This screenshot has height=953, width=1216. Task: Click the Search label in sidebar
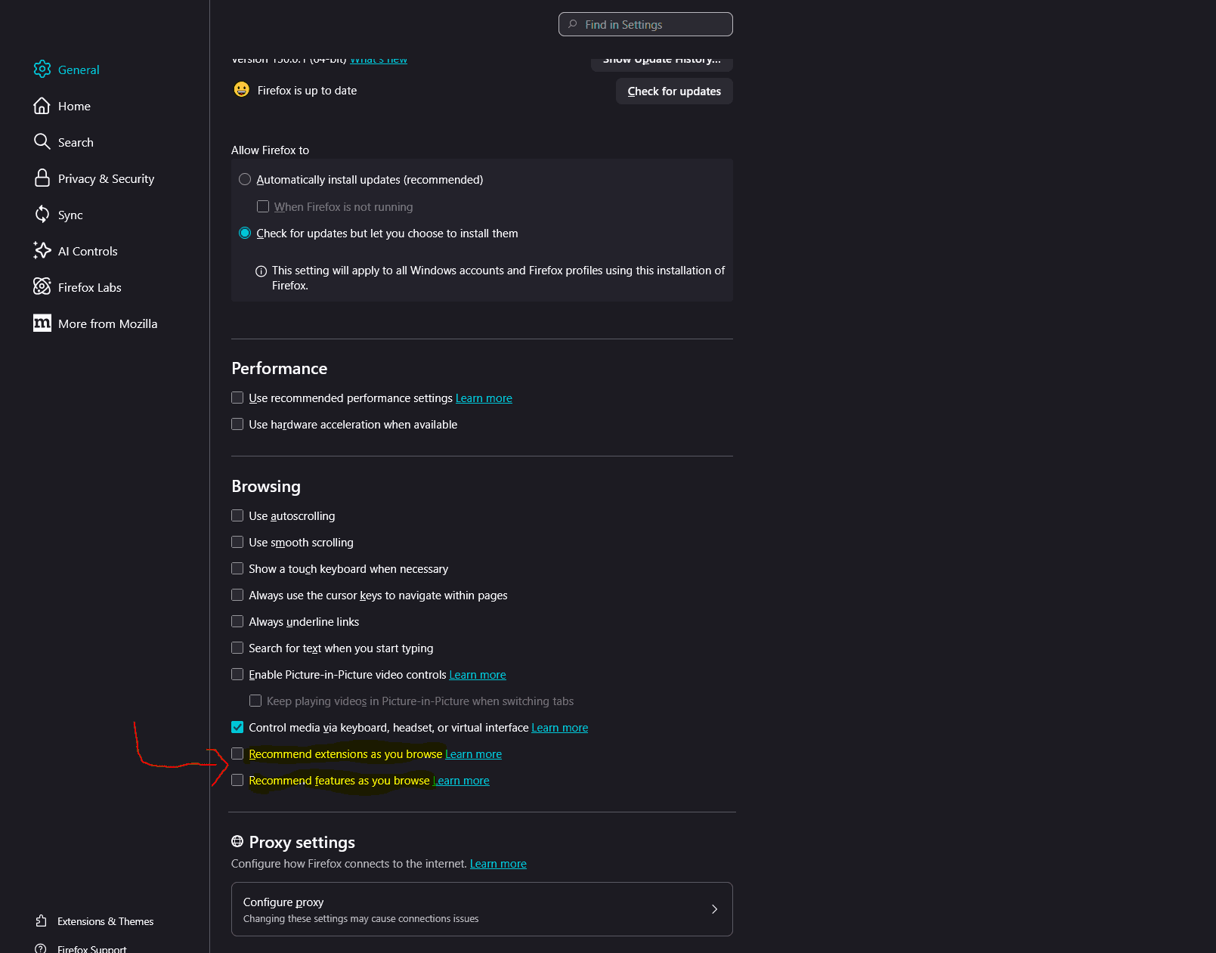[x=76, y=142]
